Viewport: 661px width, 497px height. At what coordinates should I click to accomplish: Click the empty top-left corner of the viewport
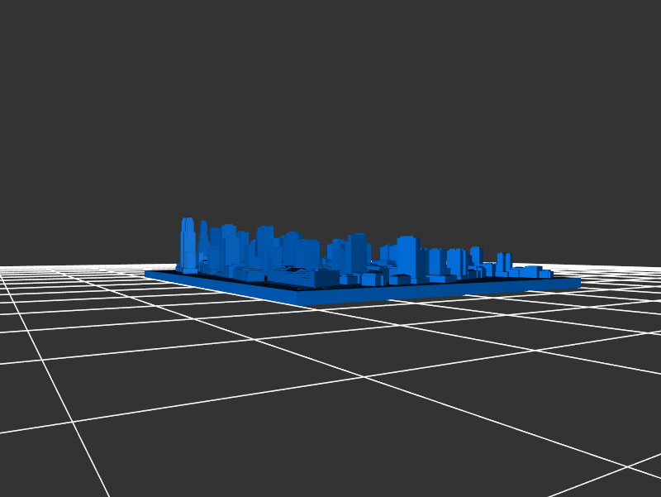click(25, 25)
